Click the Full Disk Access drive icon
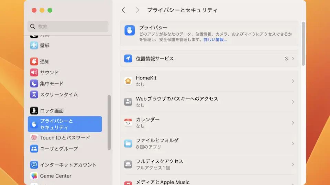This screenshot has width=330, height=185. coord(128,164)
